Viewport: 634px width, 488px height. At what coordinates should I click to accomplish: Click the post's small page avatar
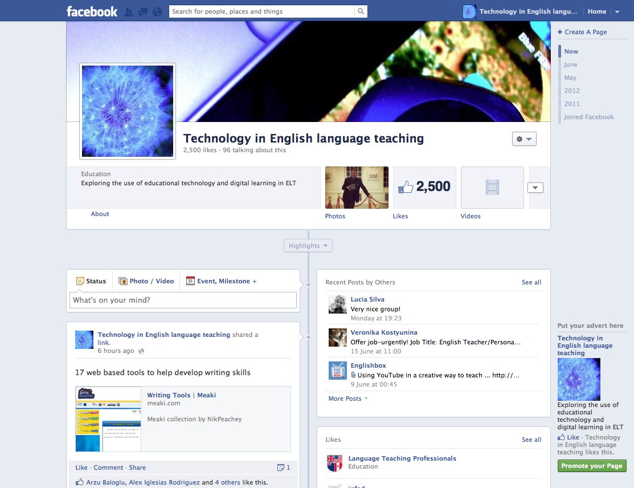(84, 340)
